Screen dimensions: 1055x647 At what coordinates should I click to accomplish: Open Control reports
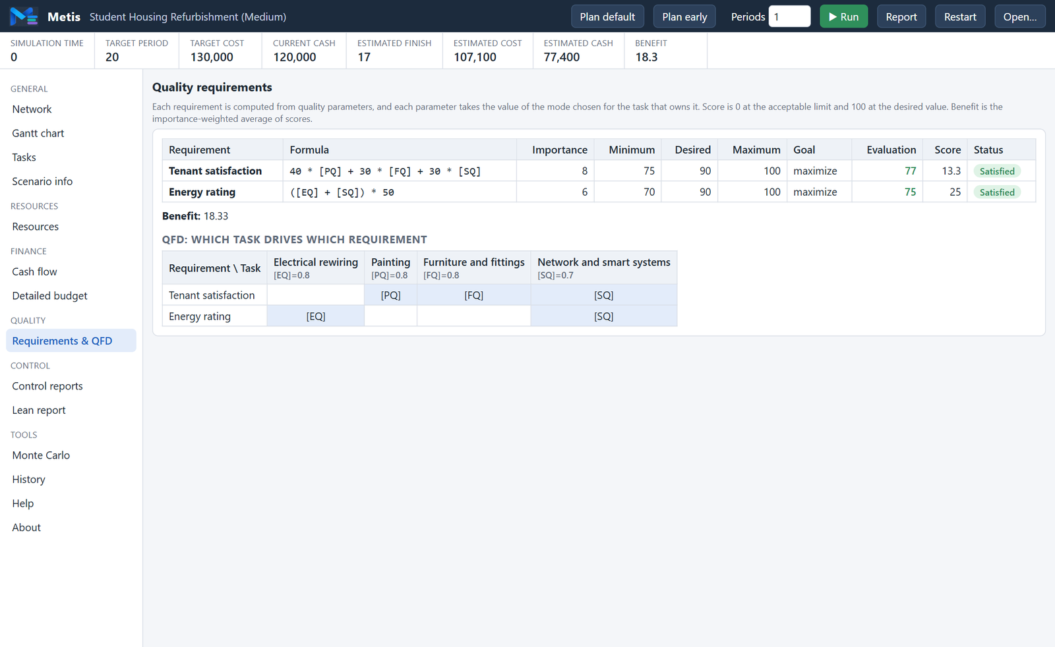(71, 386)
